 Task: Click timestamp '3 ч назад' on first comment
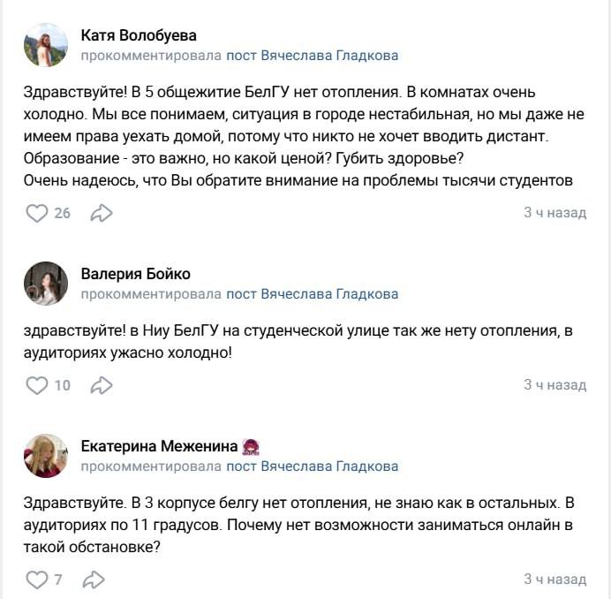(554, 213)
